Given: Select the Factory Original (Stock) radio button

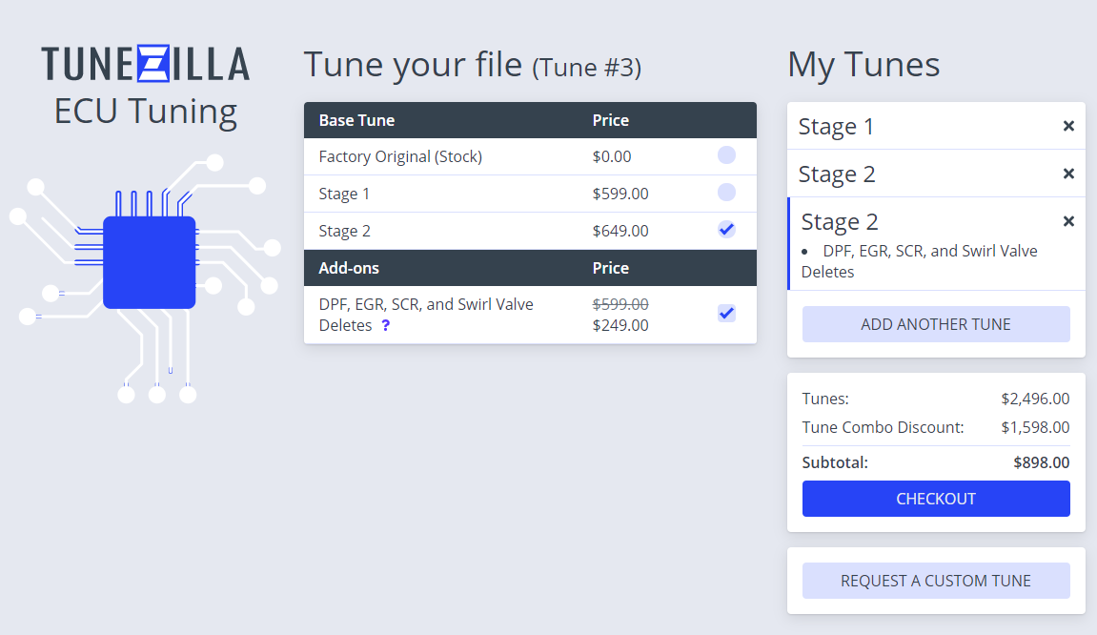Looking at the screenshot, I should (726, 156).
